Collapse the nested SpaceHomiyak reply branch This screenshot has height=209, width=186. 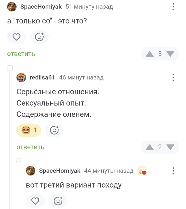19,161
